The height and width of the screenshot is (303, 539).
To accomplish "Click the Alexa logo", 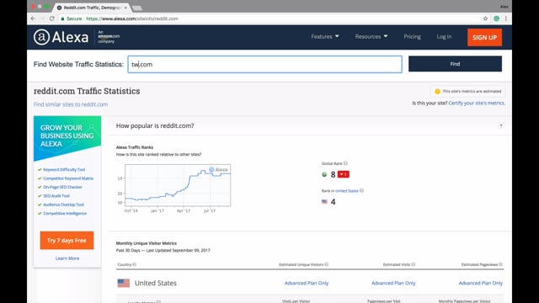I will [x=61, y=37].
